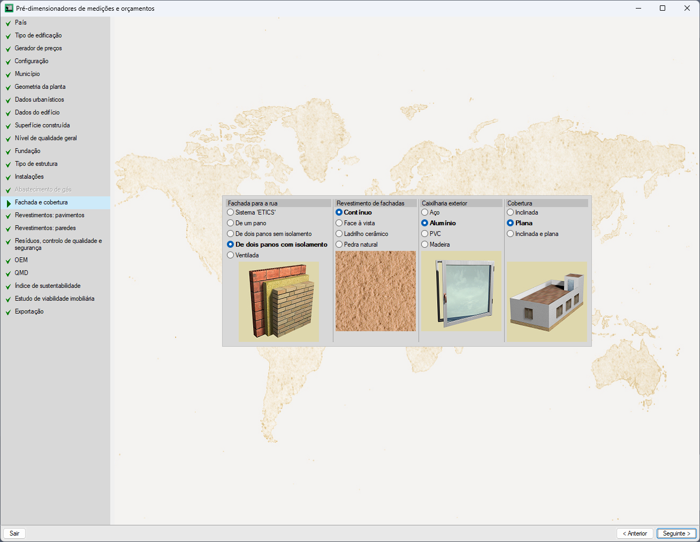
Task: Click the aluminium window illustration
Action: pyautogui.click(x=461, y=291)
